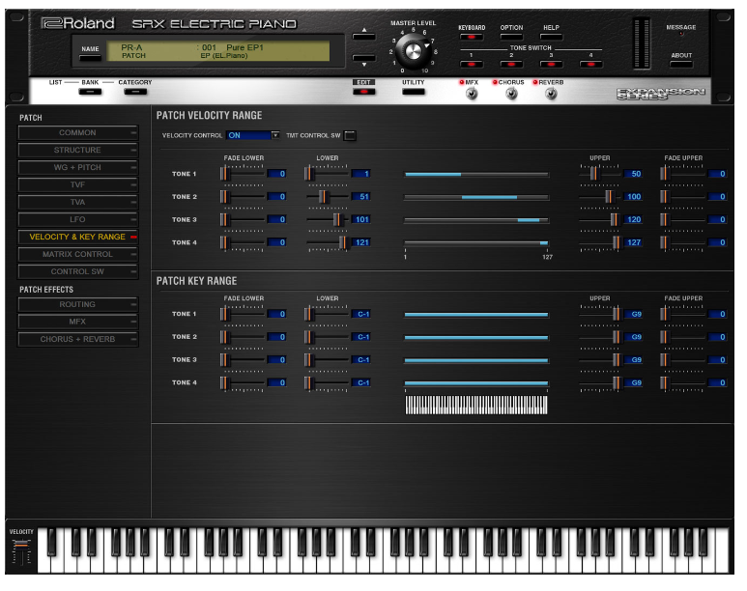The height and width of the screenshot is (591, 747).
Task: Toggle the Keyboard button
Action: (472, 37)
